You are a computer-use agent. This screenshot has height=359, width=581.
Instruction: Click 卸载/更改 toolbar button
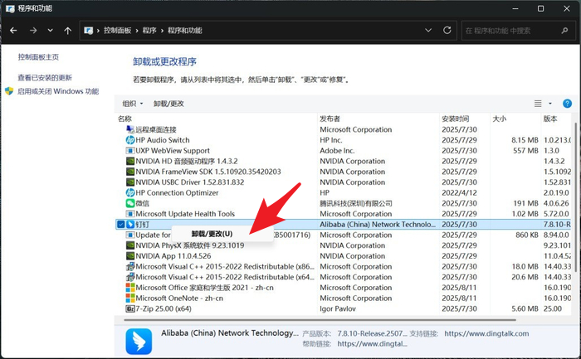pos(168,104)
